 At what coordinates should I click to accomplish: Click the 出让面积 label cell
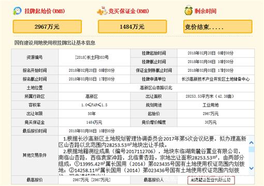pyautogui.click(x=154, y=97)
